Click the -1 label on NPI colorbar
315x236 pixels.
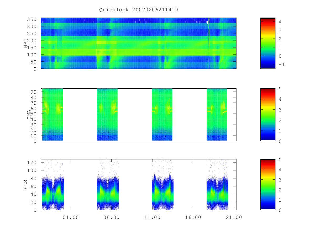pyautogui.click(x=281, y=65)
